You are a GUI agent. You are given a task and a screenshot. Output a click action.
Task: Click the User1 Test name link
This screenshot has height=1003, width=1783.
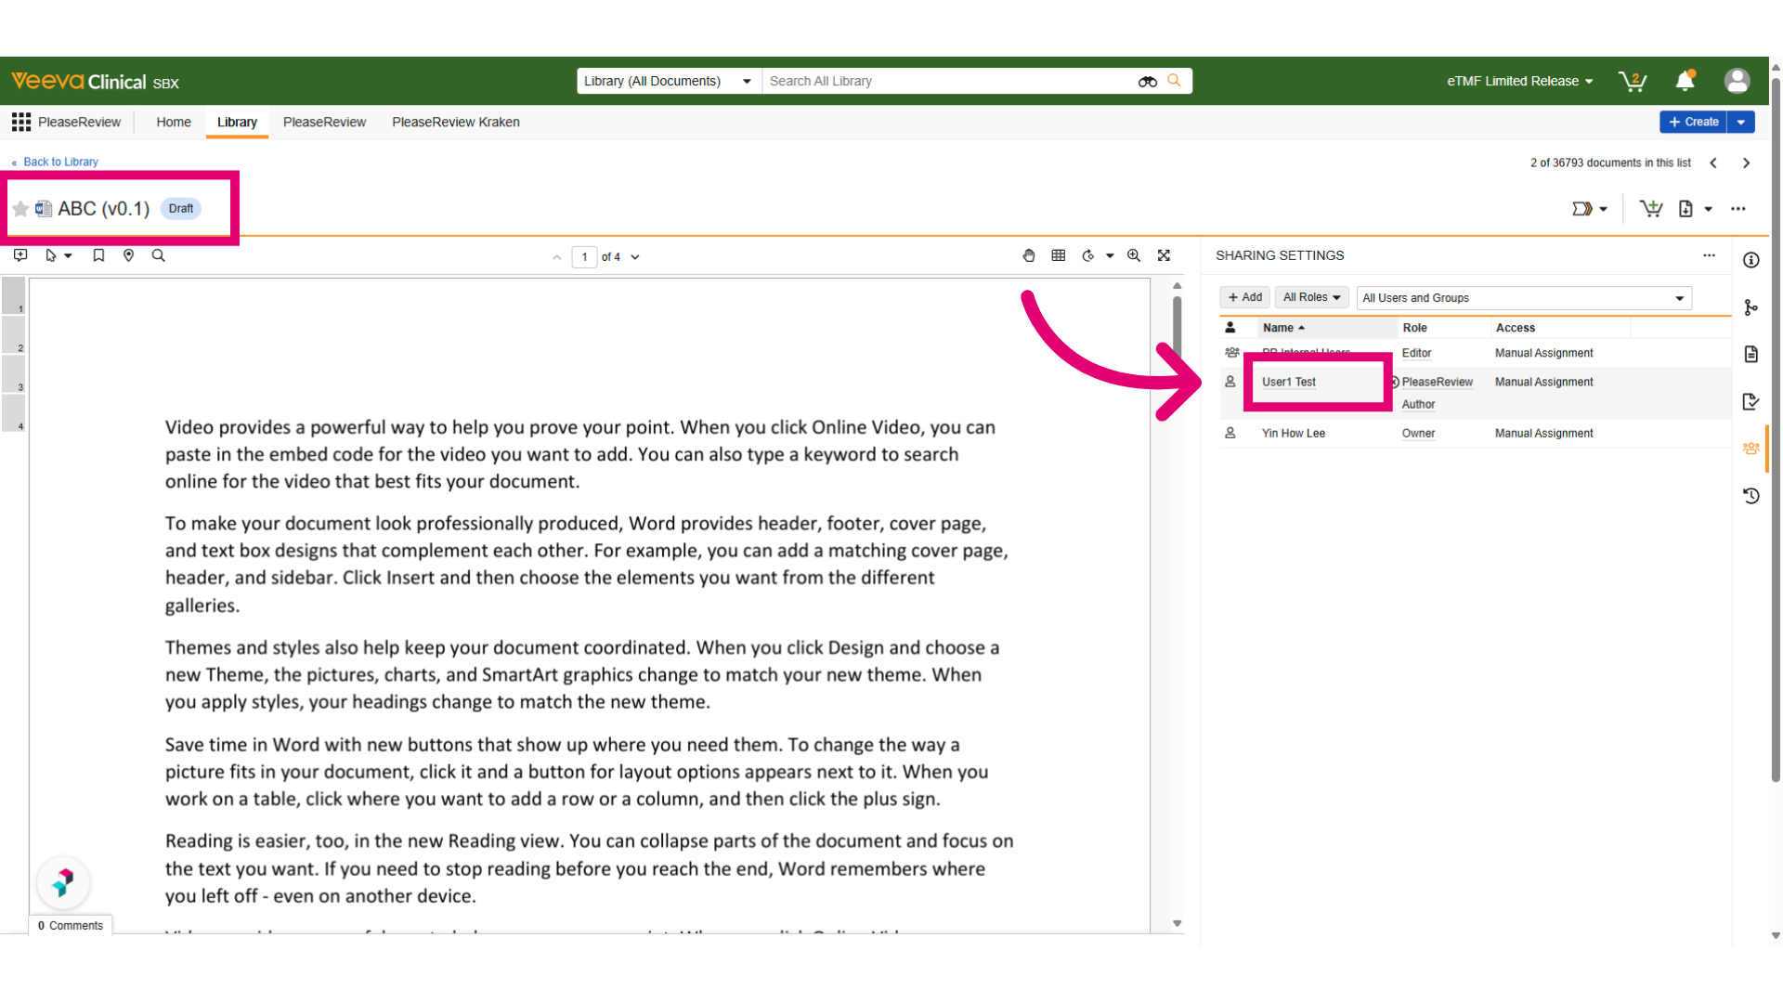(x=1289, y=382)
